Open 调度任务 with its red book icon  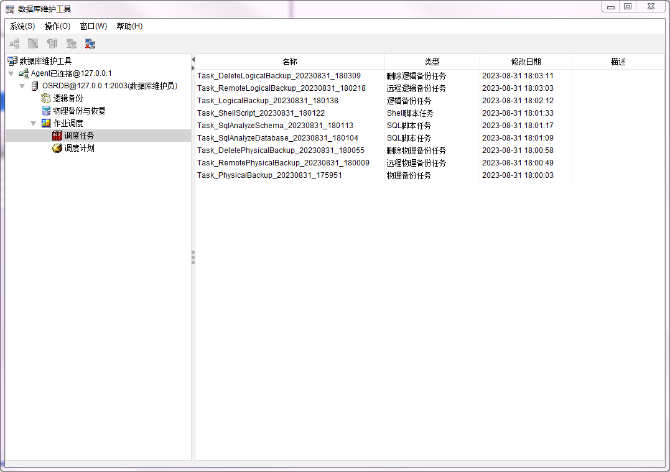point(56,135)
